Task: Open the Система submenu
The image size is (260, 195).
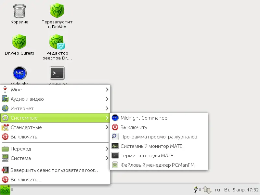Action: [x=55, y=158]
